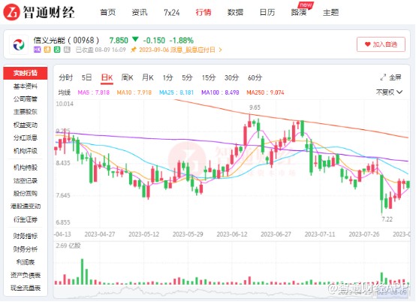416x302 pixels.
Task: Click the green 沽 badge icon
Action: click(57, 50)
